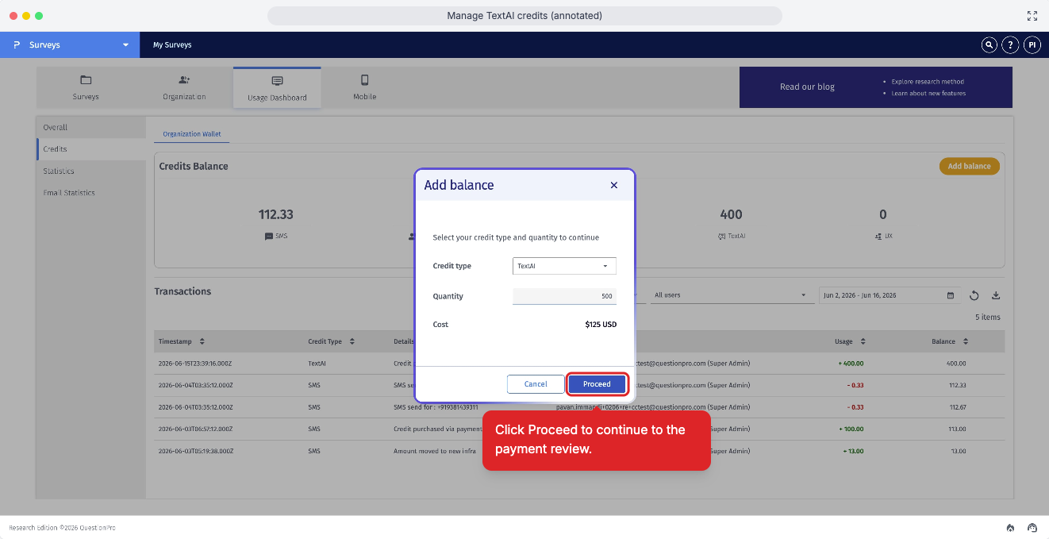Image resolution: width=1049 pixels, height=539 pixels.
Task: Click the + 100.00 usage value
Action: (850, 429)
